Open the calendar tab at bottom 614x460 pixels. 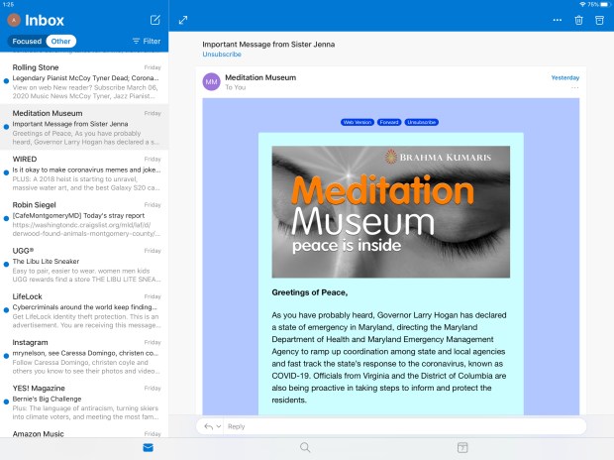[x=461, y=448]
